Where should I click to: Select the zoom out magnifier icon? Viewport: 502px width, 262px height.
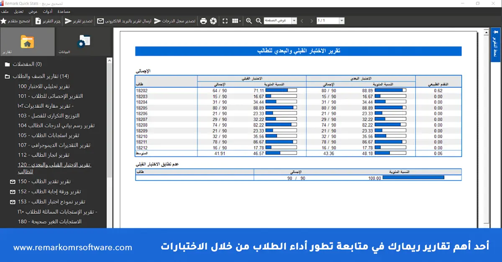[259, 20]
